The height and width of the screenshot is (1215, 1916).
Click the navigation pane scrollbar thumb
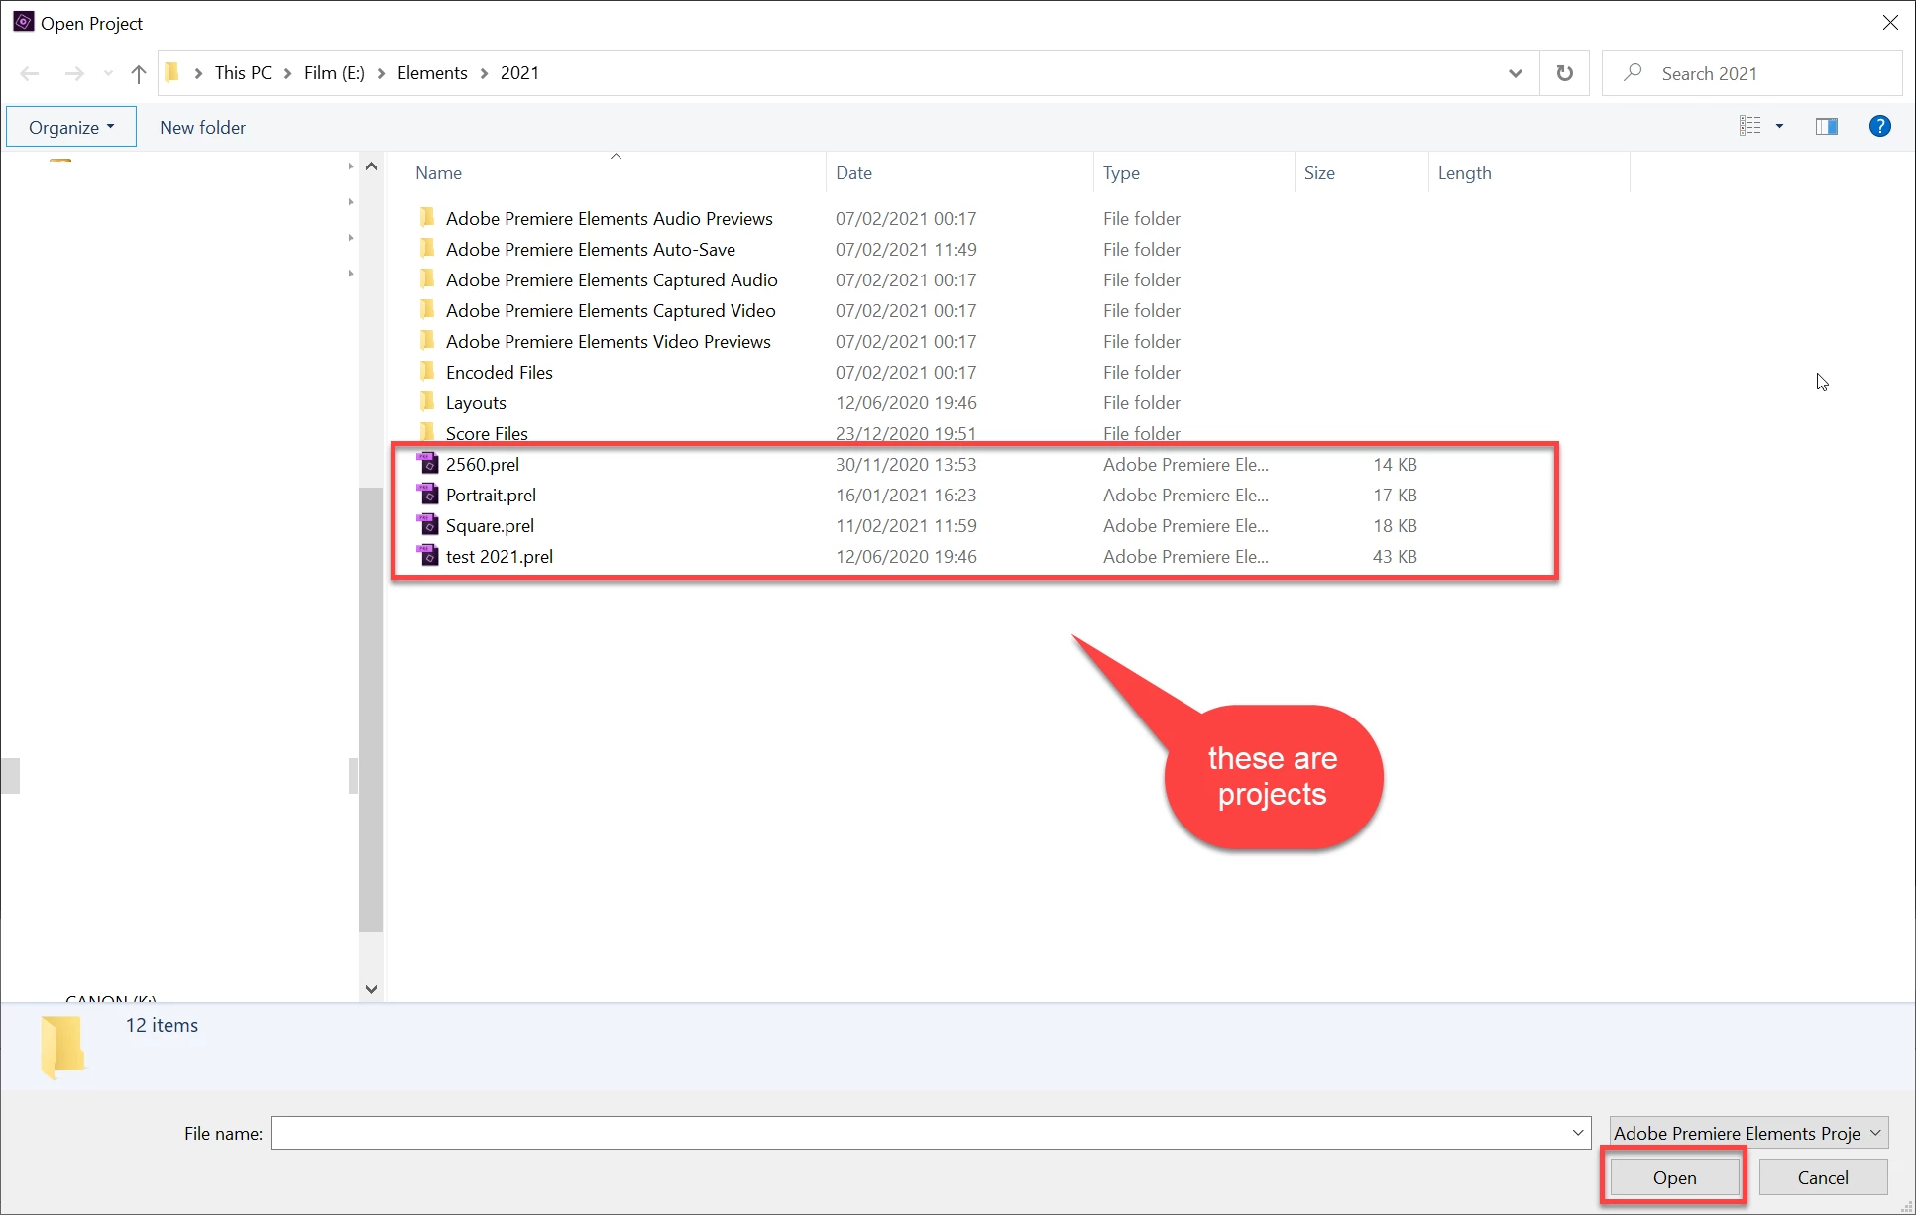(371, 709)
